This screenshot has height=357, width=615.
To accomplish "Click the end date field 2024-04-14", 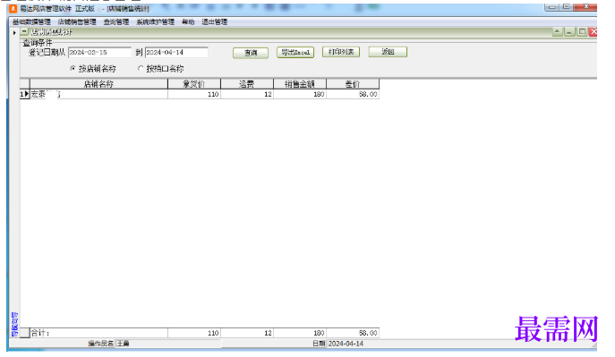I will click(x=176, y=53).
